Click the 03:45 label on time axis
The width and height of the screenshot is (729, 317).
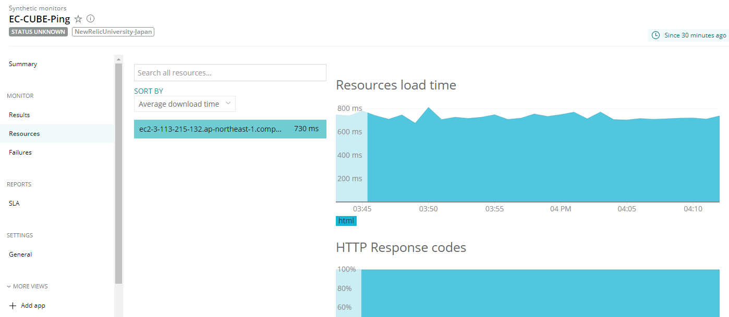pos(362,209)
